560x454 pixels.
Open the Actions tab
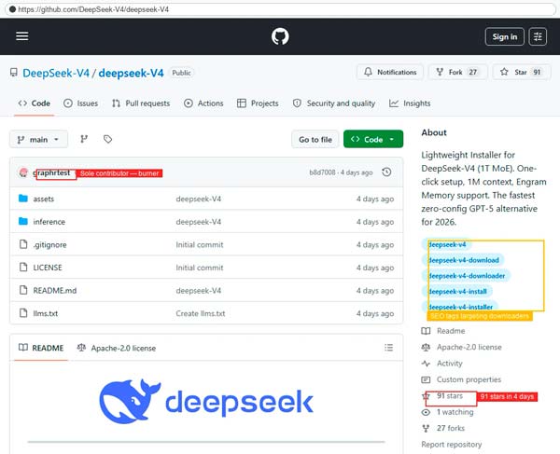(203, 103)
